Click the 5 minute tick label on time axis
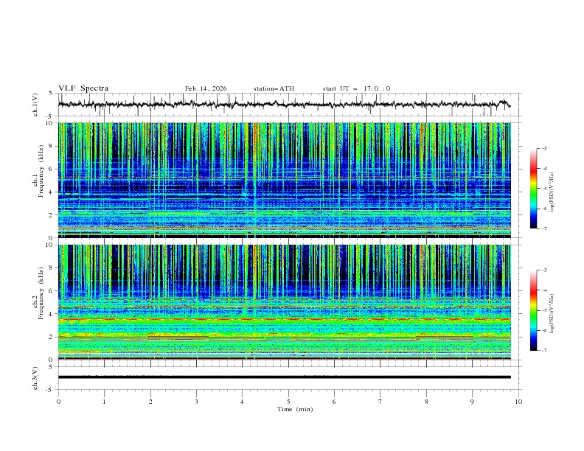584x451 pixels. tap(288, 402)
